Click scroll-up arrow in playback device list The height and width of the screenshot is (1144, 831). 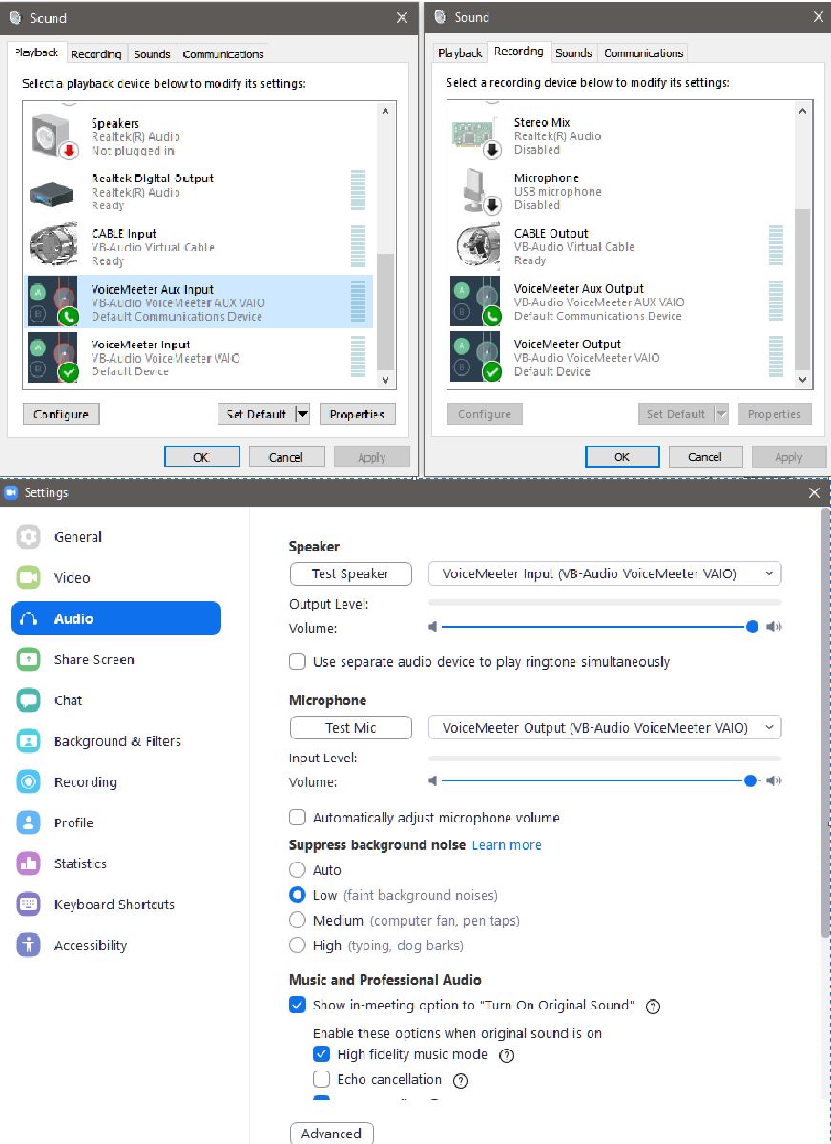[385, 111]
